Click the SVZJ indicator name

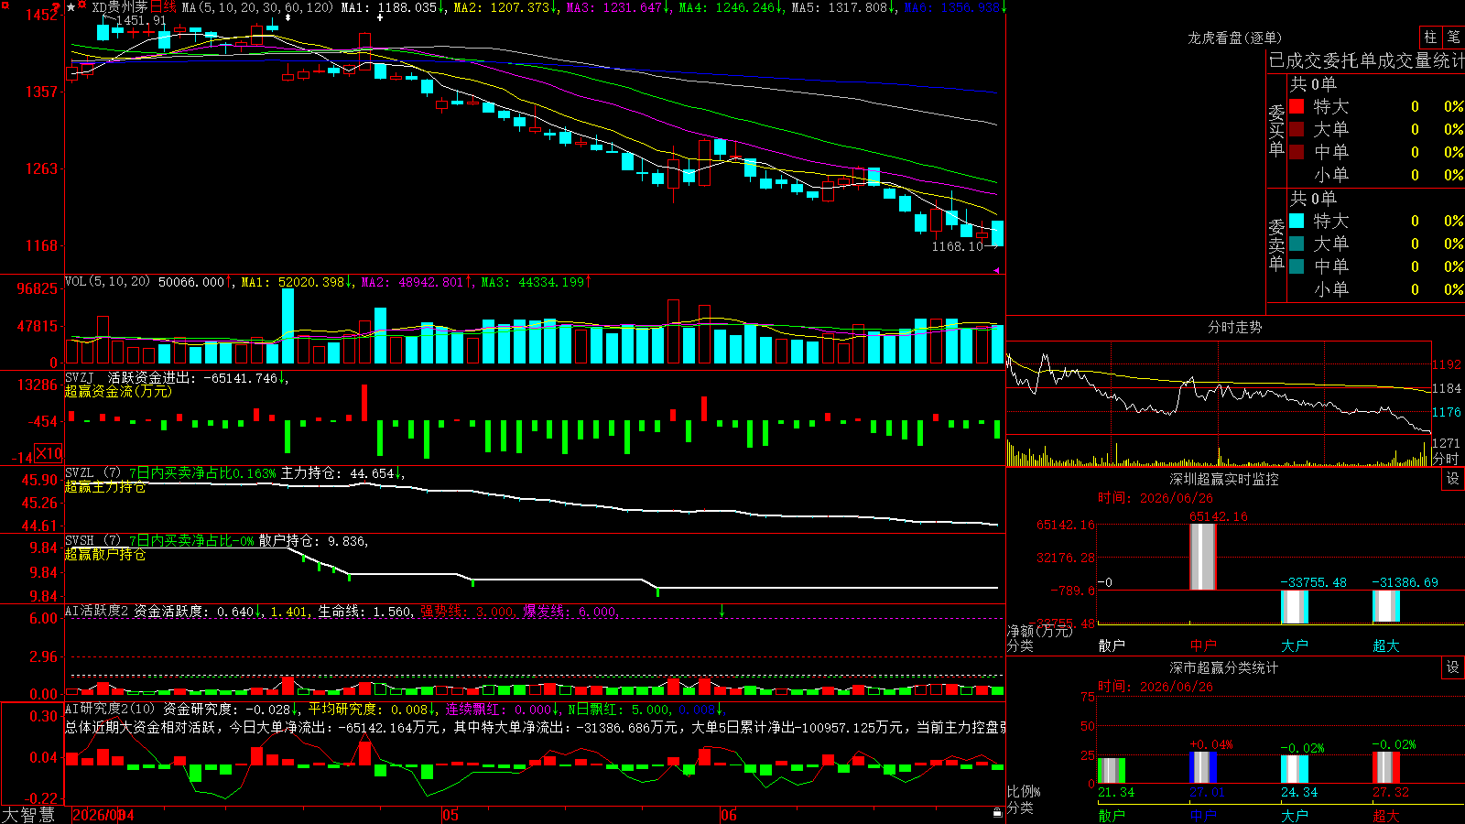pyautogui.click(x=80, y=378)
